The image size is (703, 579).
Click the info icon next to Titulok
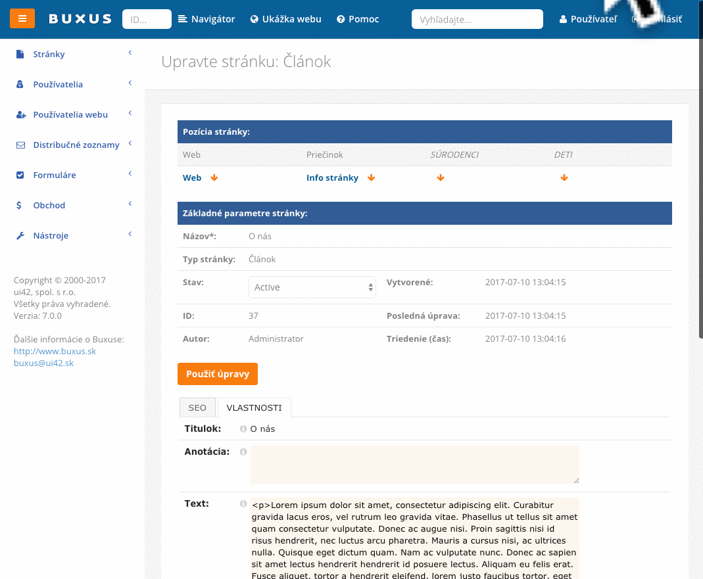coord(243,428)
